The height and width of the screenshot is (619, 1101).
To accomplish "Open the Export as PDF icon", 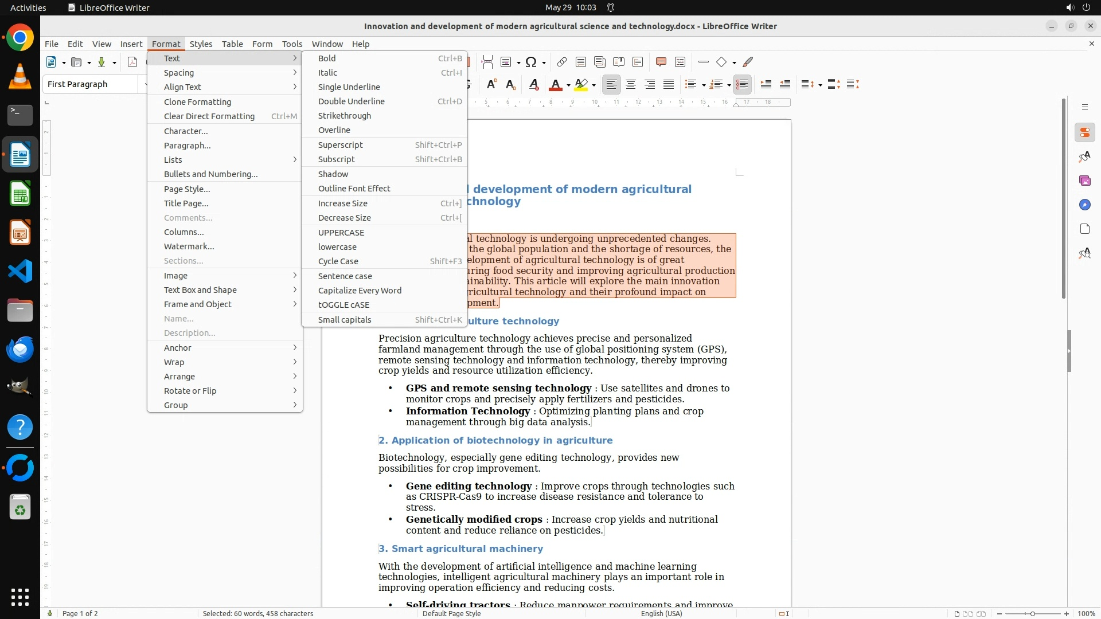I will pyautogui.click(x=132, y=62).
